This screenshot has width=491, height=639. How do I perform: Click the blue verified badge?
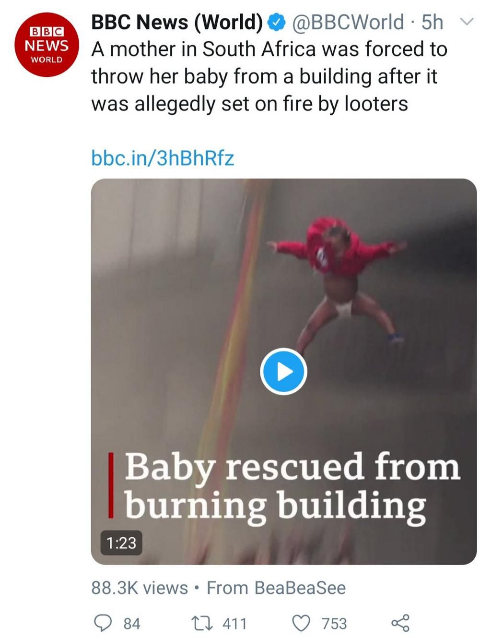[x=277, y=22]
